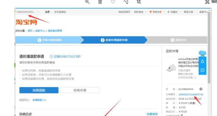
Task: Click the countdown clock icon
Action: point(51,57)
